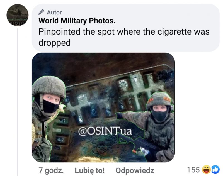Click the blue thumbs-up reaction icon
This screenshot has height=176, width=223.
point(215,170)
